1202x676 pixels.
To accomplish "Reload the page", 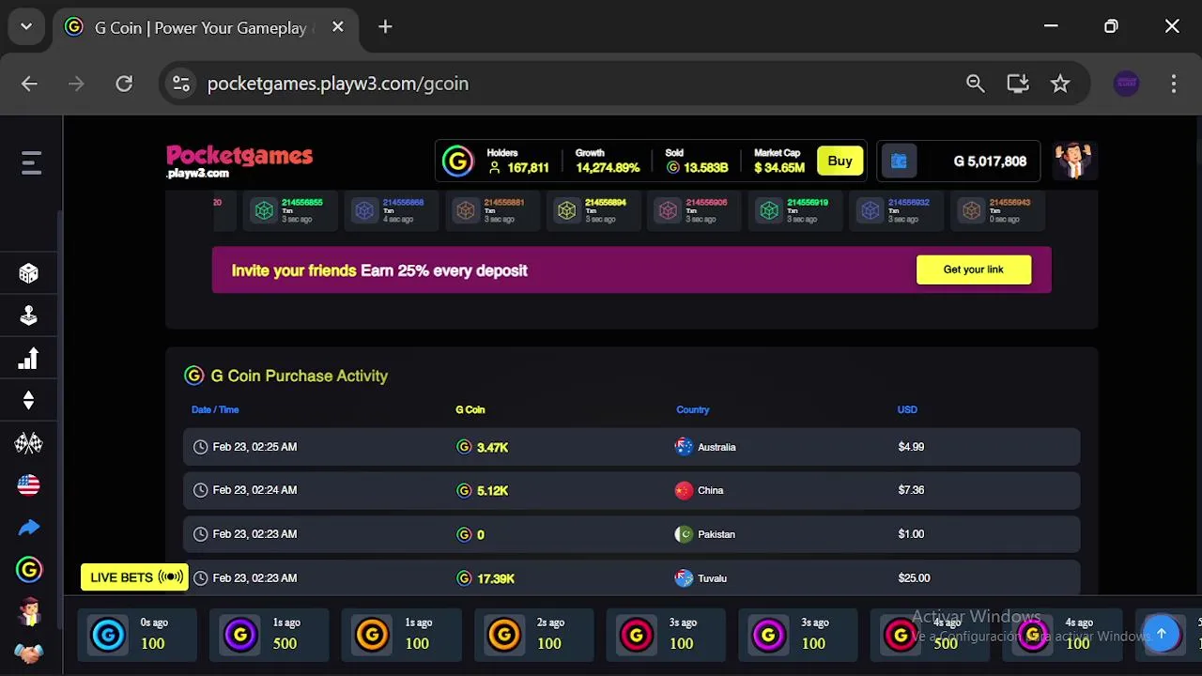I will coord(124,84).
